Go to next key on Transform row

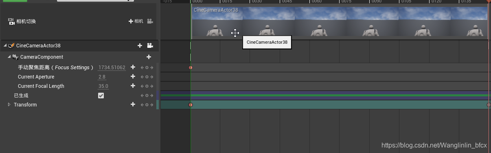[152, 105]
